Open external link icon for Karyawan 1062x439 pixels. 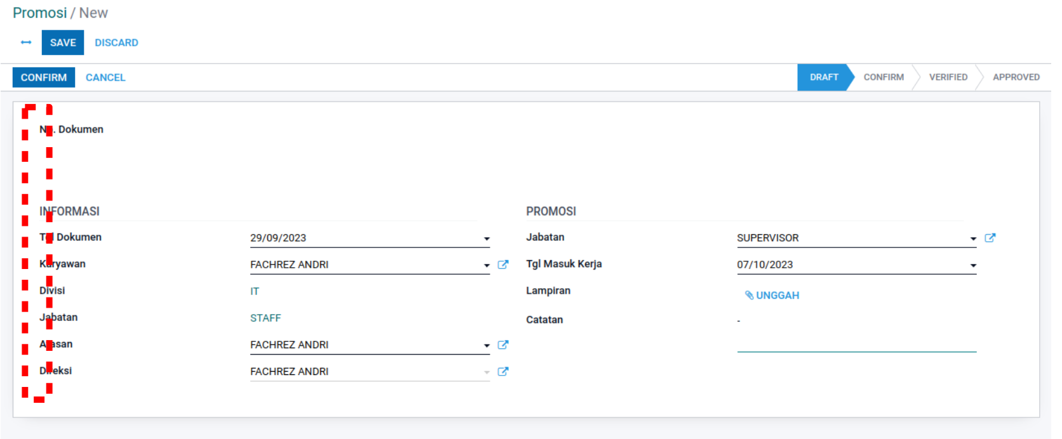tap(502, 265)
